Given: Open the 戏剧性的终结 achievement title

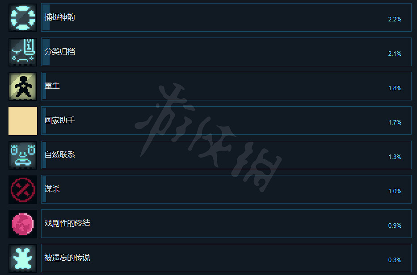Looking at the screenshot, I should [x=67, y=223].
